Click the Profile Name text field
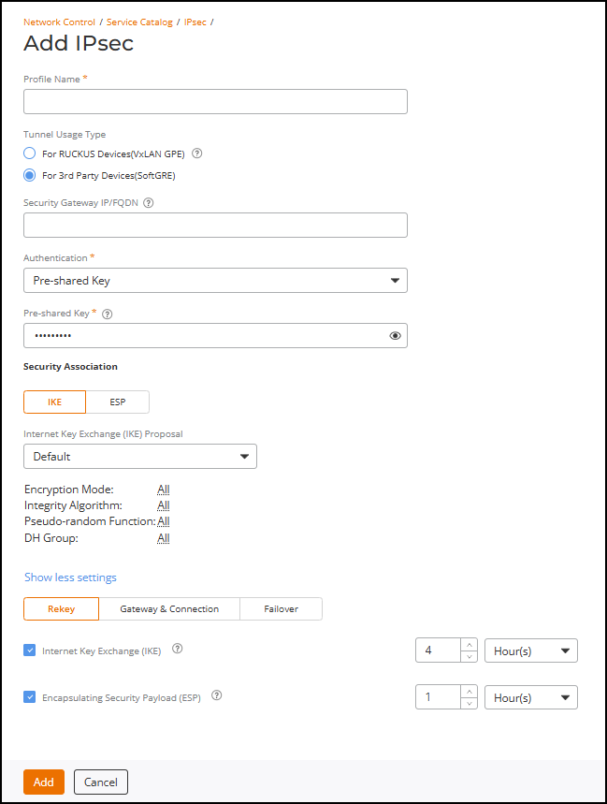Image resolution: width=607 pixels, height=804 pixels. click(215, 101)
